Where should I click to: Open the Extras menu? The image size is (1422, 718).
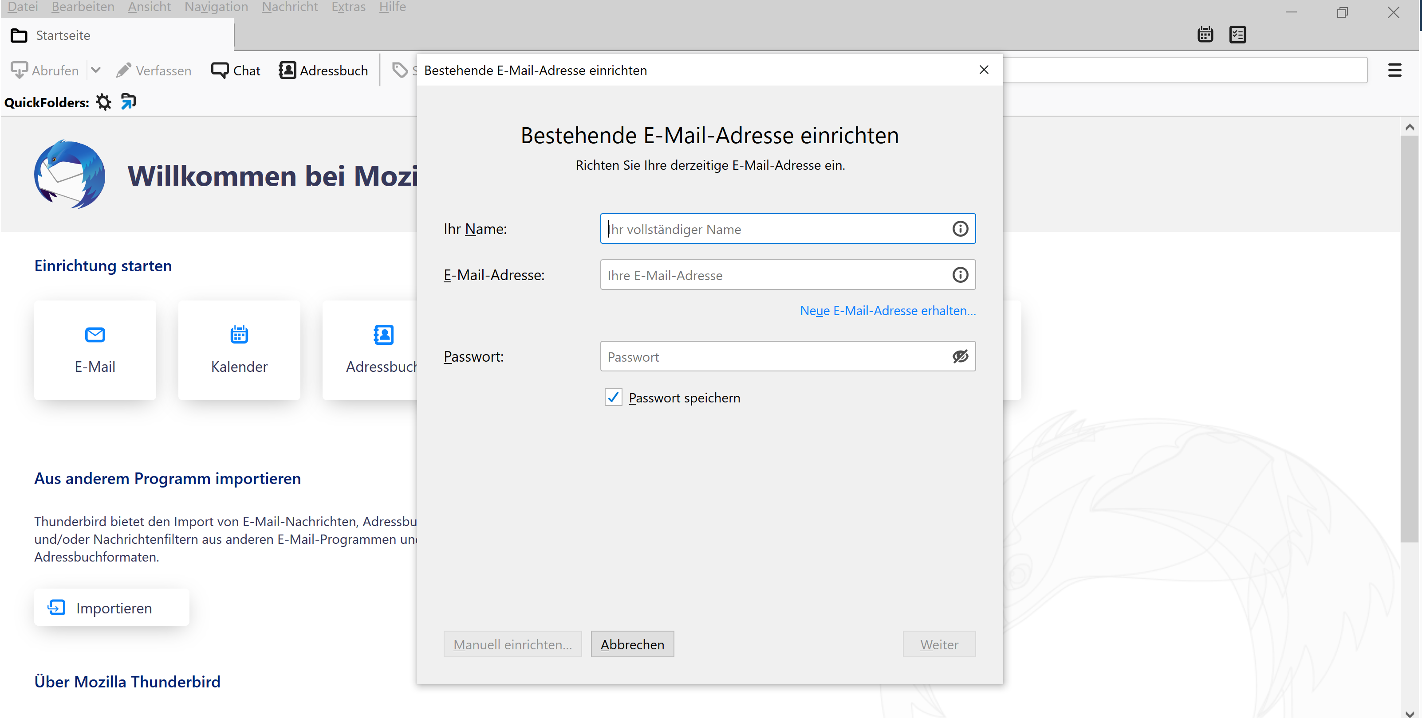tap(348, 7)
